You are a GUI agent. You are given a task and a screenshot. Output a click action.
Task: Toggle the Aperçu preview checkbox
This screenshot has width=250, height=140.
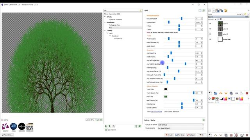click(x=2, y=120)
